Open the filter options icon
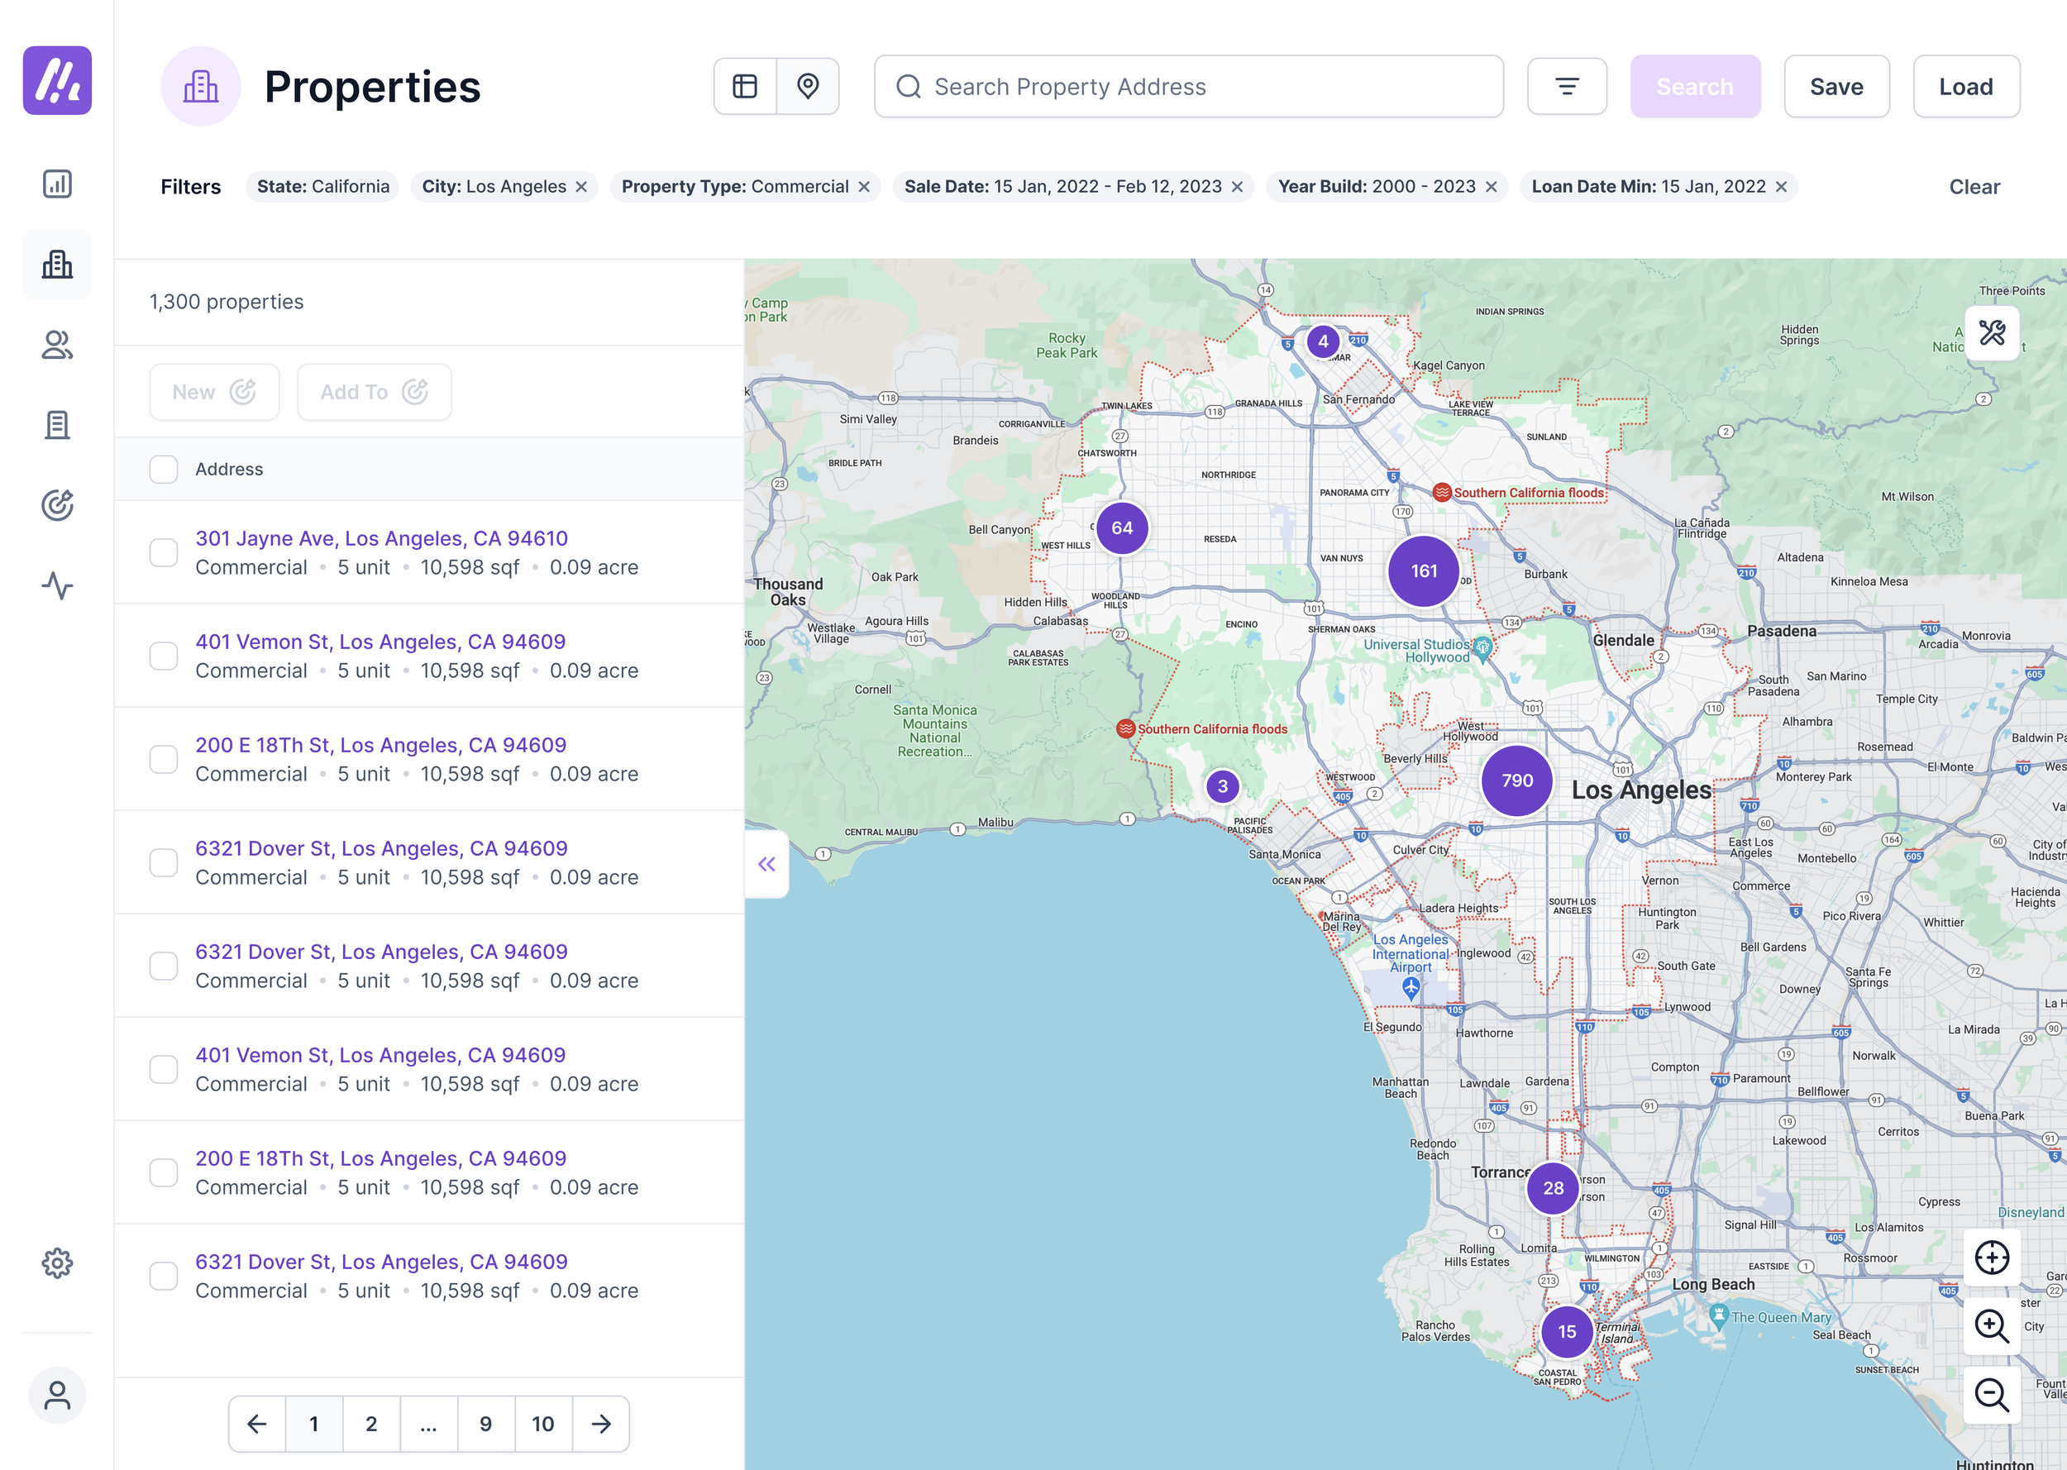 (1567, 87)
